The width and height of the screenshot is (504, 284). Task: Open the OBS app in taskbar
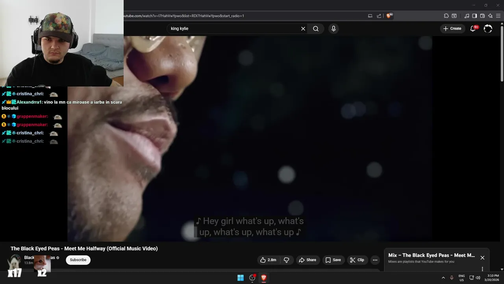[x=252, y=278]
